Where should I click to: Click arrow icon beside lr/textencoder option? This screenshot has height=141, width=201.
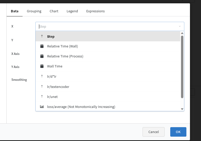42,87
